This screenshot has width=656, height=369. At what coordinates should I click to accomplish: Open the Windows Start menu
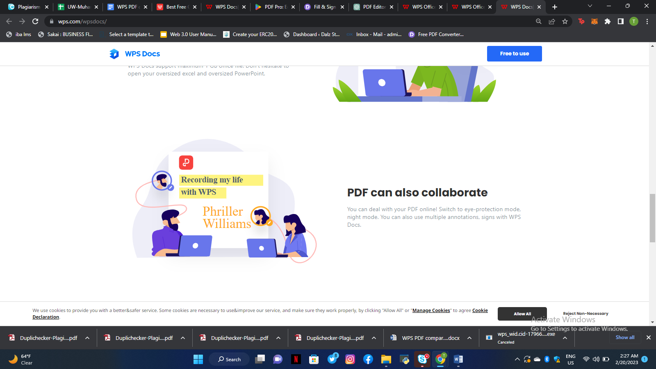click(x=198, y=359)
